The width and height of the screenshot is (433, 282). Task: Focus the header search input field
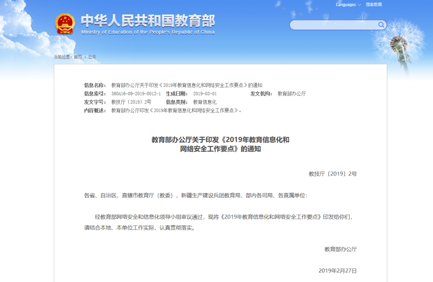click(334, 25)
